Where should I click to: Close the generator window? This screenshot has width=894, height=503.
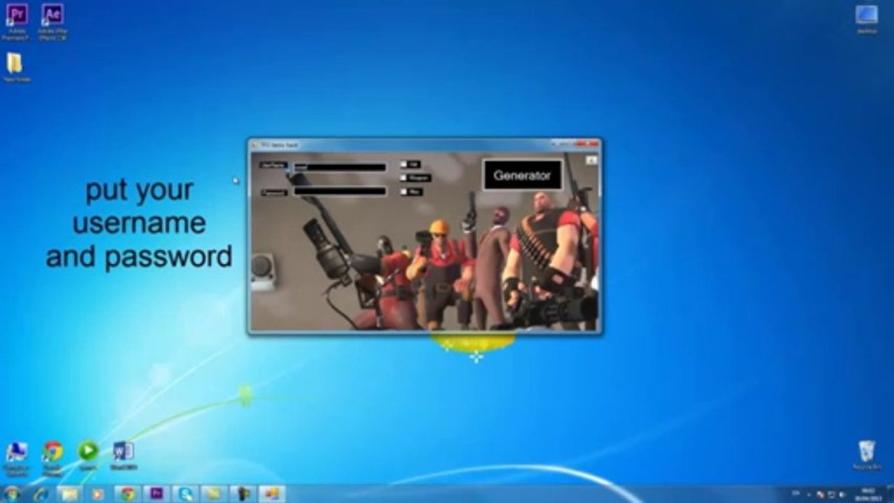pyautogui.click(x=587, y=144)
